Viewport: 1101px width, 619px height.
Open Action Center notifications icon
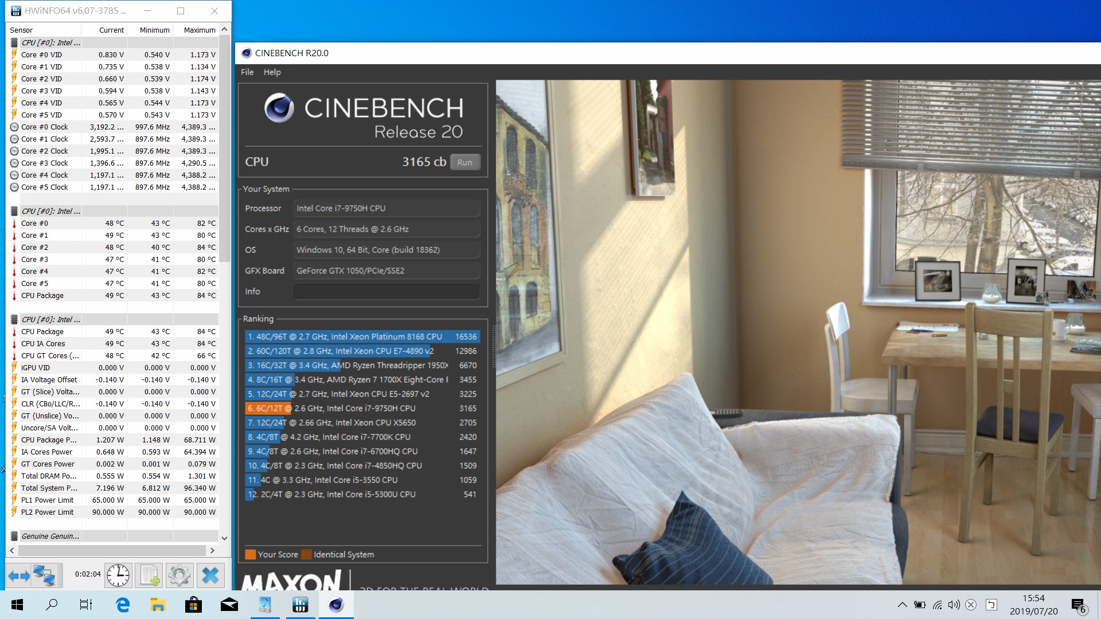click(1078, 605)
